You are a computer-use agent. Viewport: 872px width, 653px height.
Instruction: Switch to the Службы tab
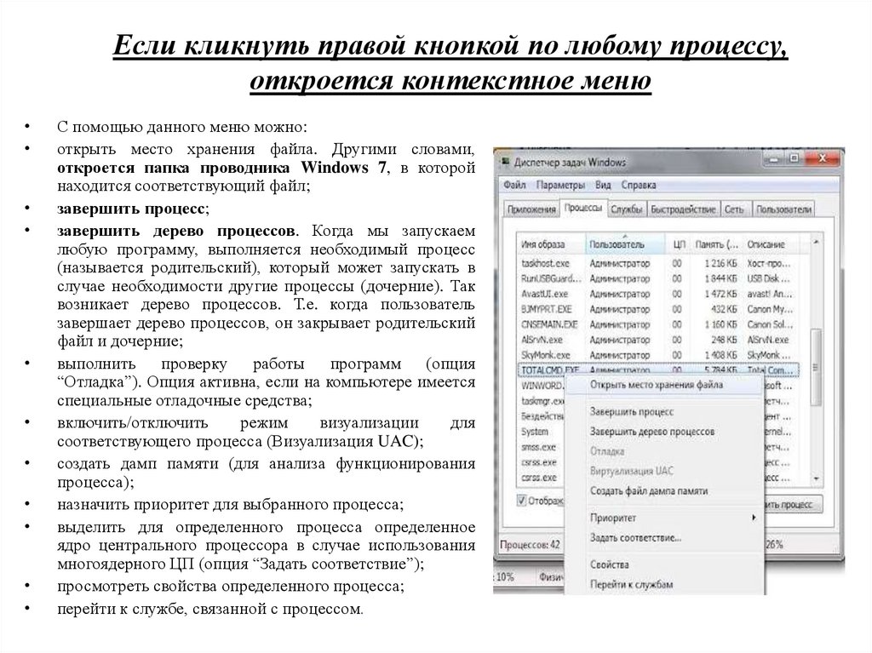click(x=626, y=209)
